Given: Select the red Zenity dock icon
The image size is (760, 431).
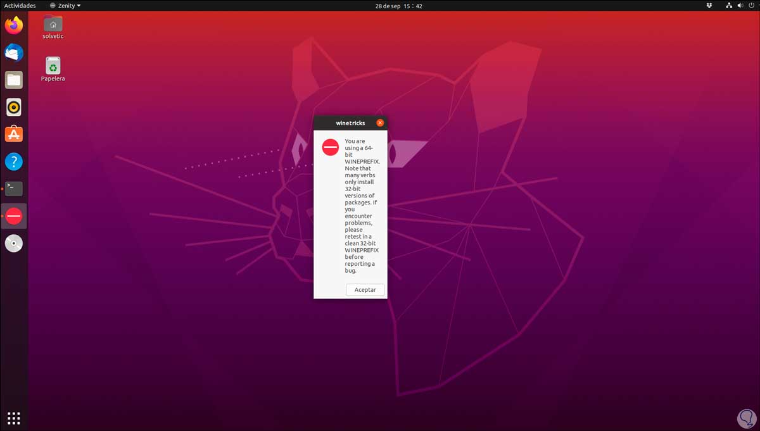Looking at the screenshot, I should [x=14, y=216].
